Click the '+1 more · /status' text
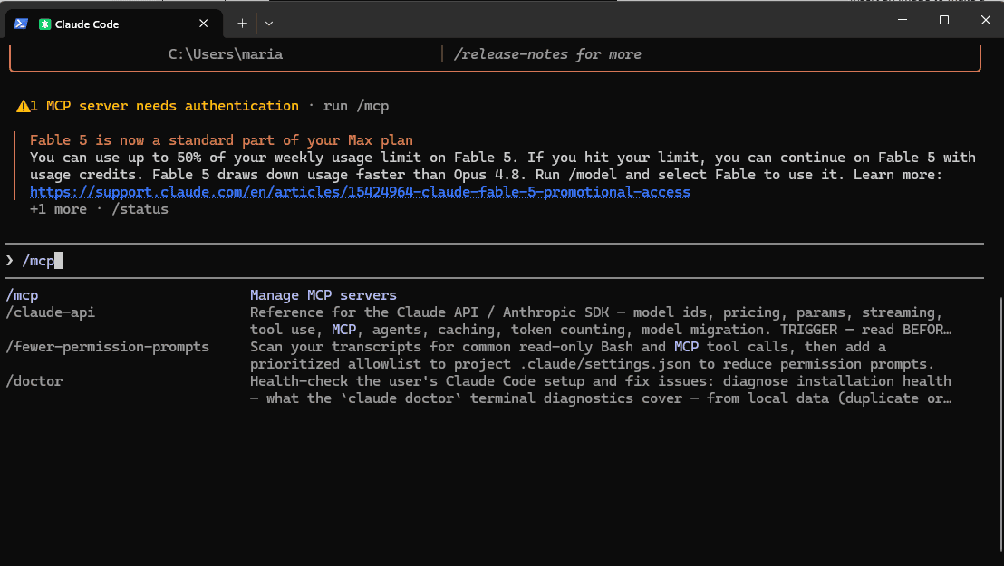Viewport: 1004px width, 566px height. click(100, 209)
